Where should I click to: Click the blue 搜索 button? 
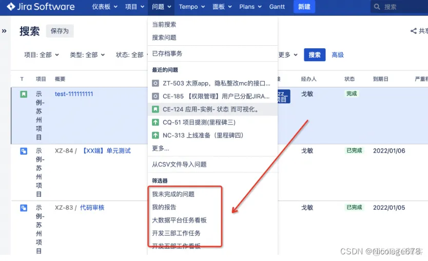point(315,55)
